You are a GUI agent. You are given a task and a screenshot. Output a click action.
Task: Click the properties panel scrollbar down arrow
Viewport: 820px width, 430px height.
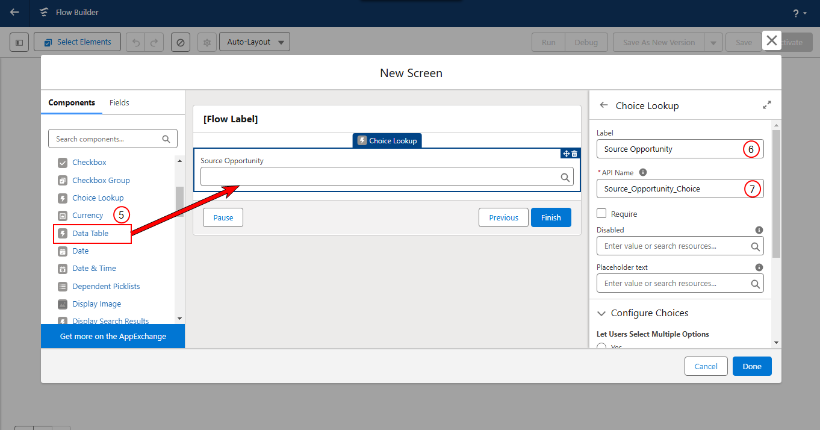[x=776, y=343]
